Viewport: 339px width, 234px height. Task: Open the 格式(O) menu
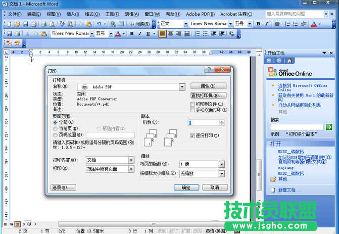coord(92,14)
